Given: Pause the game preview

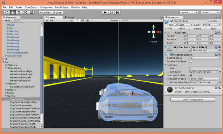Looking at the screenshot, I should (x=111, y=13).
